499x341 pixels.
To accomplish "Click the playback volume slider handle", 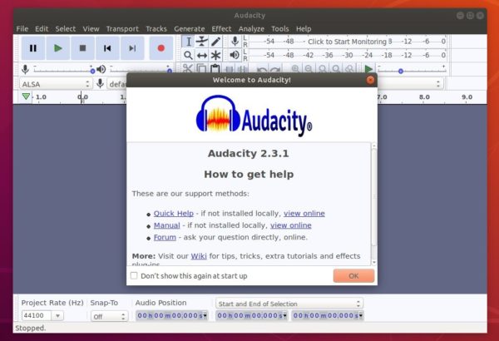I will coord(170,71).
